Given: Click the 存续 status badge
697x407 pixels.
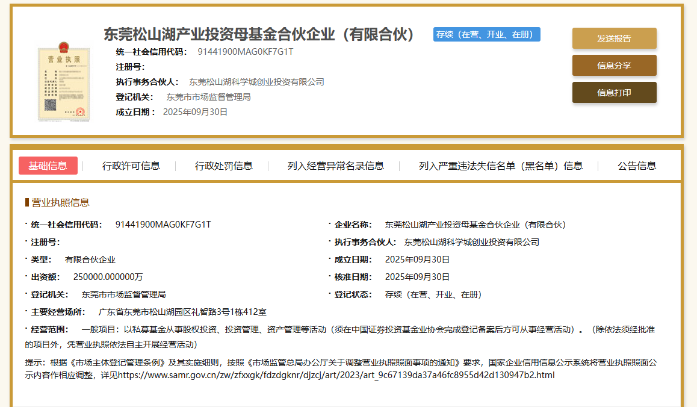Looking at the screenshot, I should [x=486, y=34].
